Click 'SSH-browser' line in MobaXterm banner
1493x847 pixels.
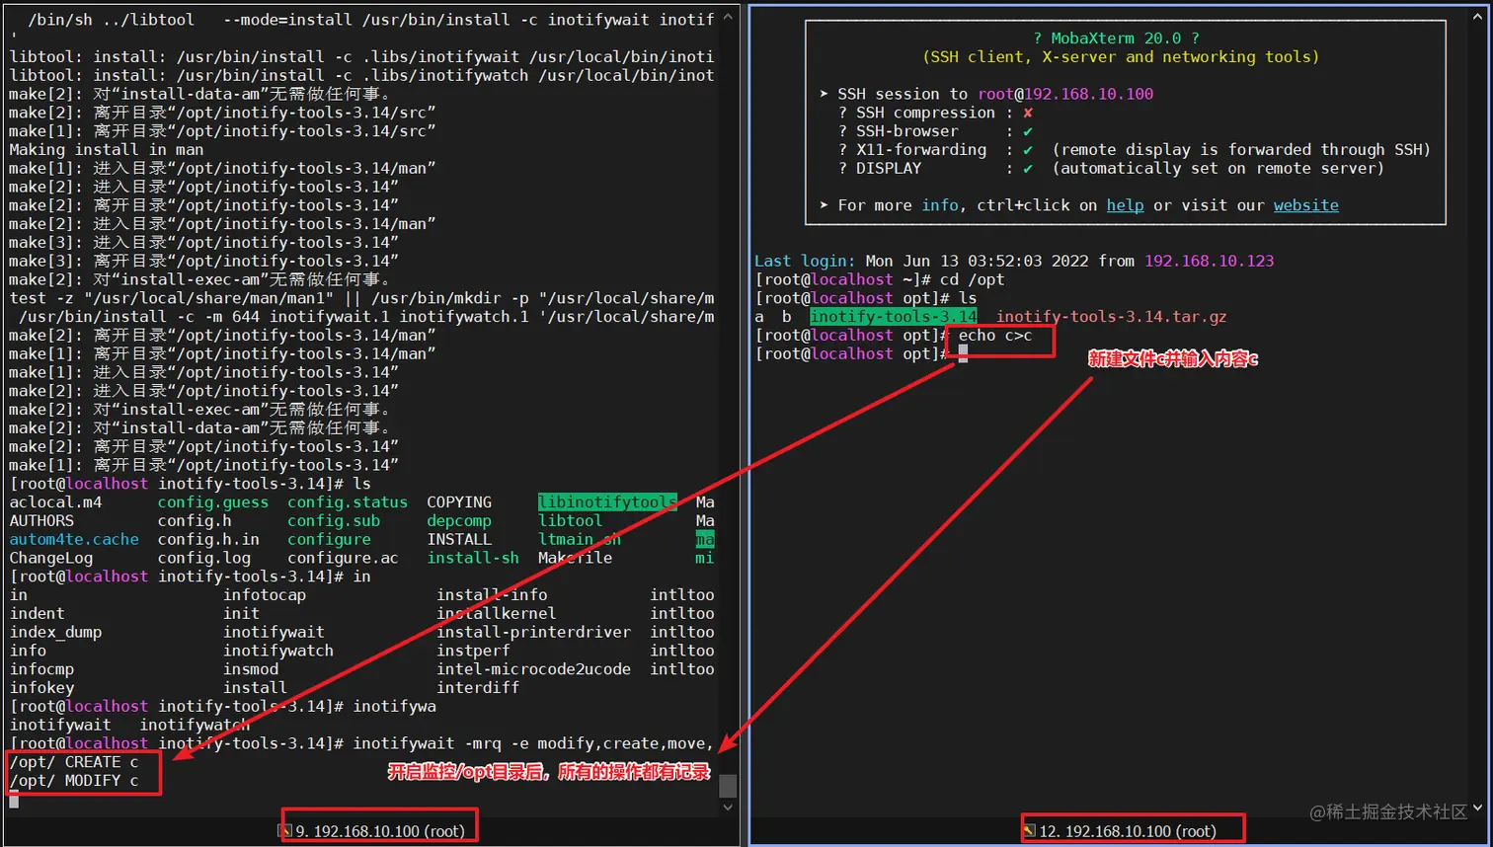point(936,131)
